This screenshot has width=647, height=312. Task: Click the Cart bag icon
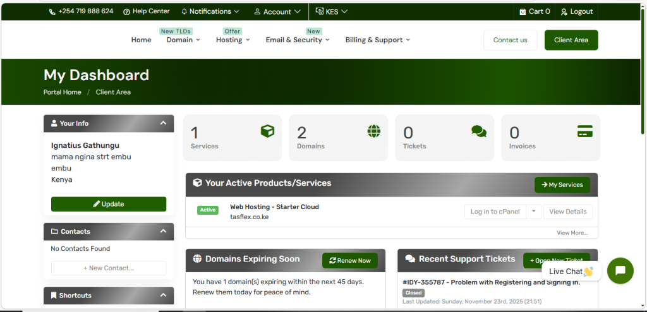(523, 11)
